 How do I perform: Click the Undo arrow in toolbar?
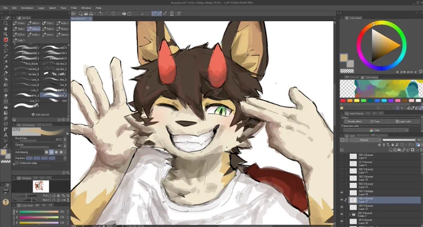tap(101, 14)
